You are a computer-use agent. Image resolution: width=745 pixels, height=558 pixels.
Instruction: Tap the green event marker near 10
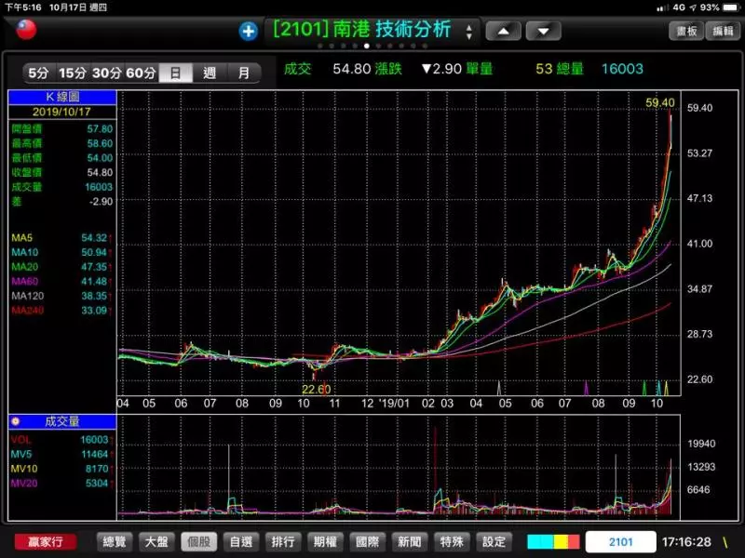tap(644, 388)
